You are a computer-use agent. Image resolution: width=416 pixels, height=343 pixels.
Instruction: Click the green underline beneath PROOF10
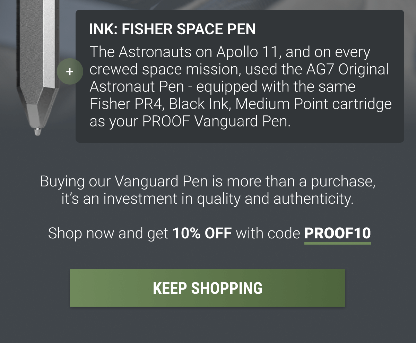click(x=337, y=243)
